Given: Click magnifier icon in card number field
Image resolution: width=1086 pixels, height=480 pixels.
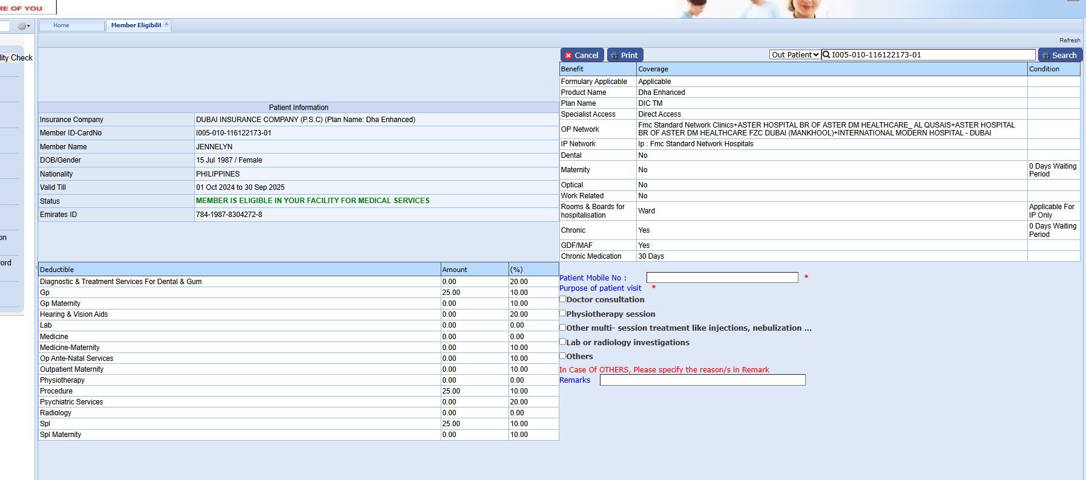Looking at the screenshot, I should [x=826, y=55].
